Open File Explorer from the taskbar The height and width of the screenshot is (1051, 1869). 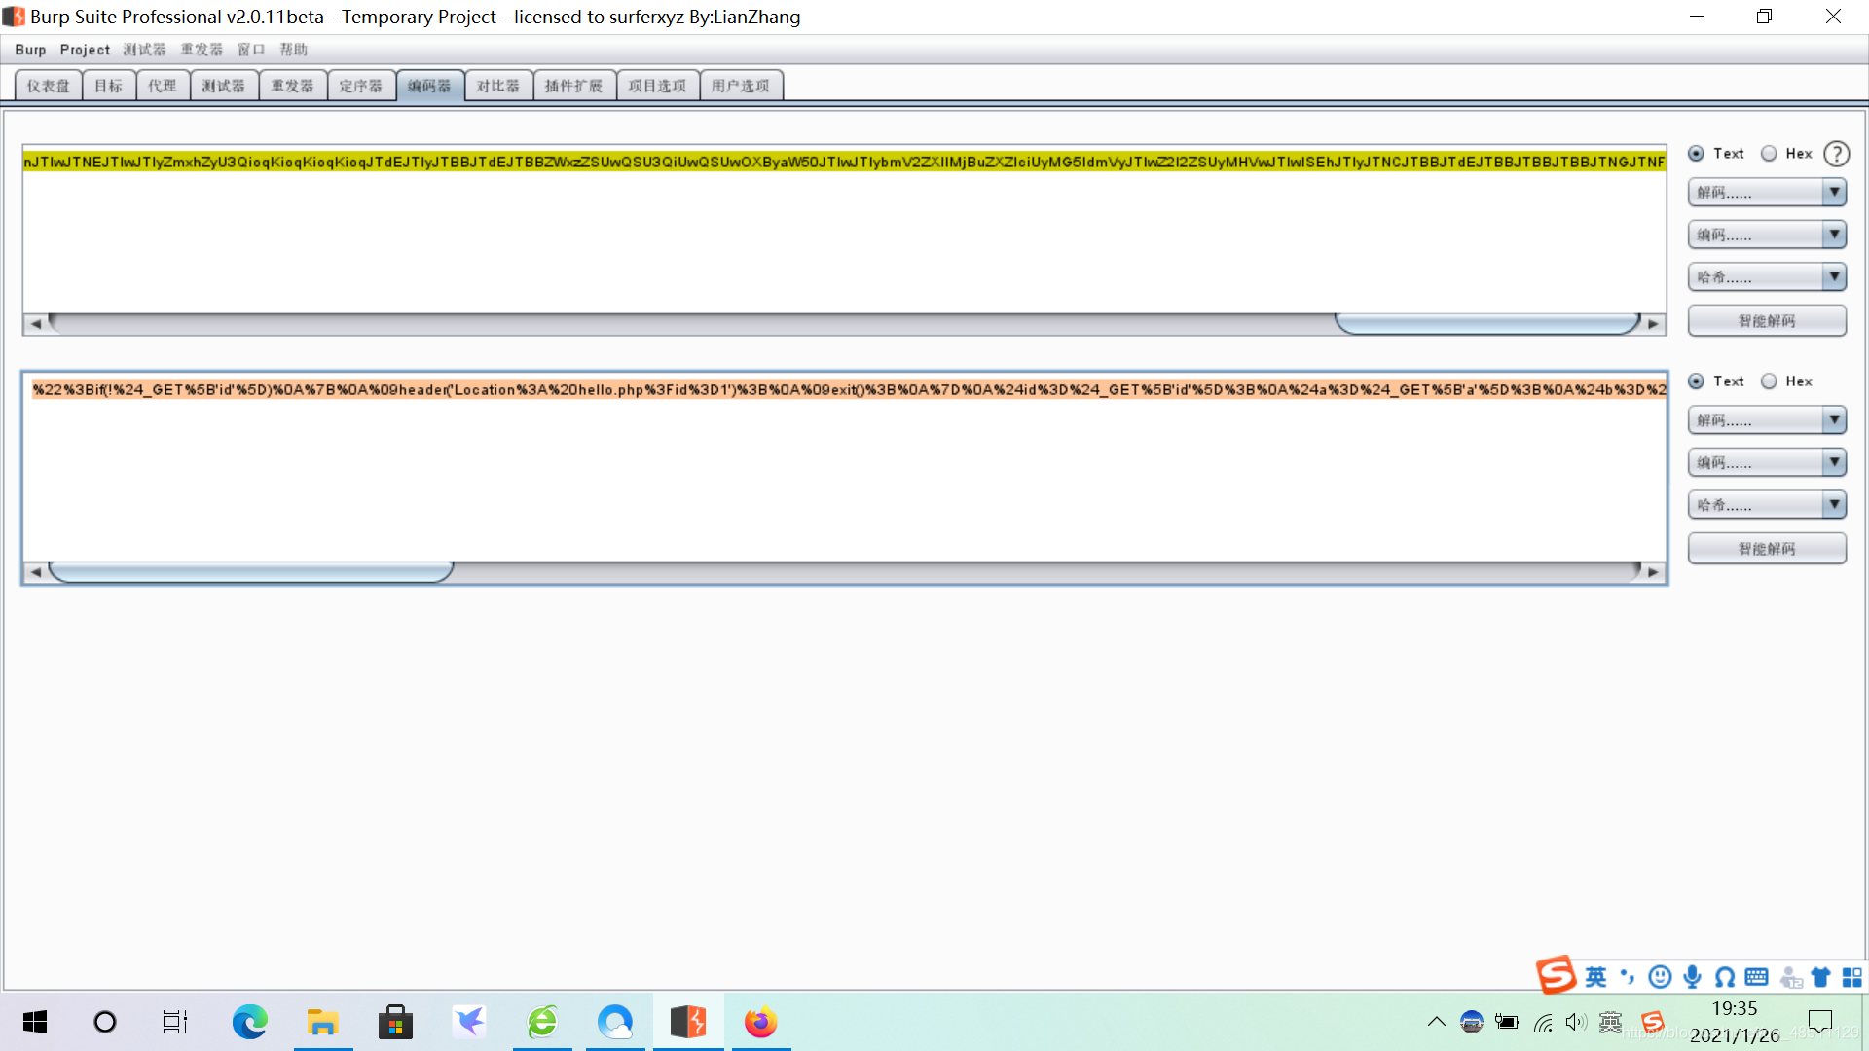coord(322,1022)
